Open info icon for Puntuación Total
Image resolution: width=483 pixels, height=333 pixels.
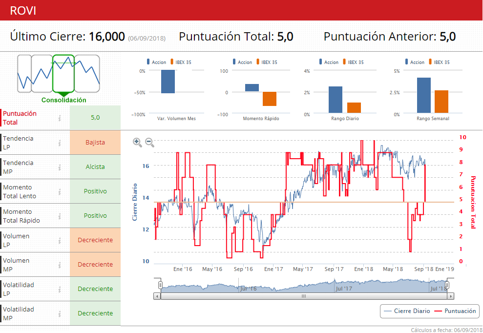coord(60,118)
